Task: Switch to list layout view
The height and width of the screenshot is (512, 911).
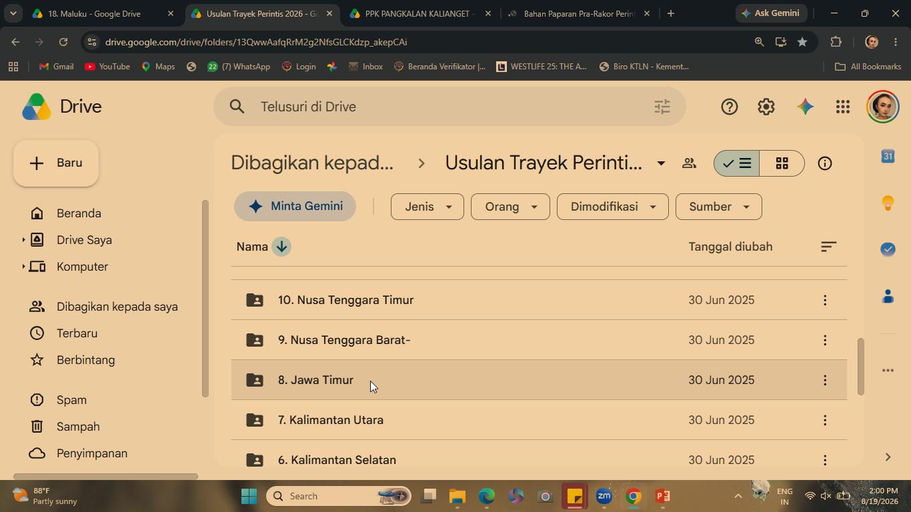Action: click(x=736, y=163)
